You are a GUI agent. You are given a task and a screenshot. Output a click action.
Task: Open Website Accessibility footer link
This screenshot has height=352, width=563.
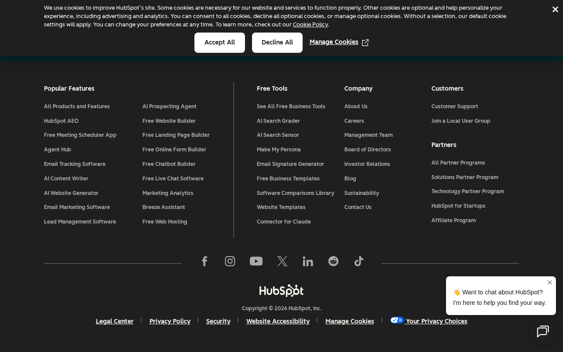[x=278, y=322]
